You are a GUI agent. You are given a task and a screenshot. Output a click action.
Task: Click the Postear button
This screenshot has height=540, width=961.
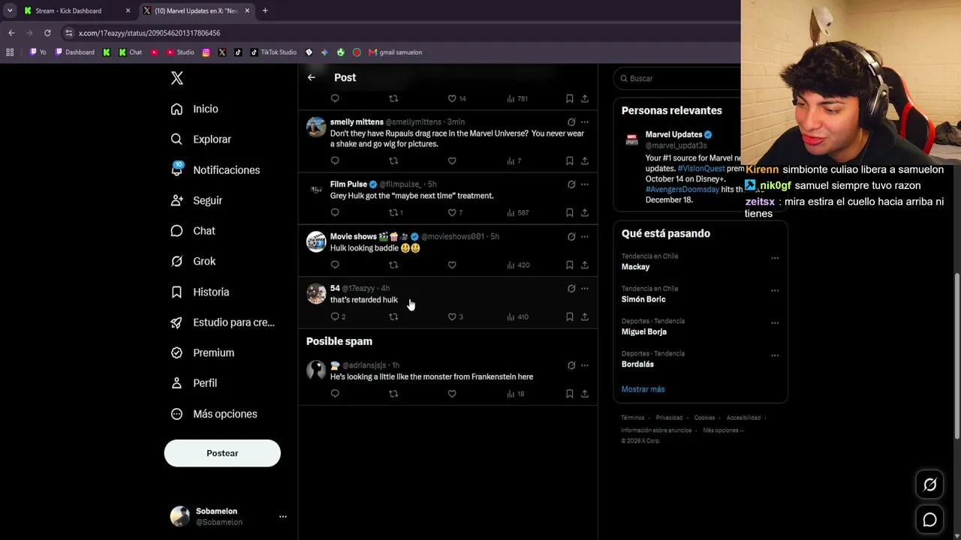(222, 453)
